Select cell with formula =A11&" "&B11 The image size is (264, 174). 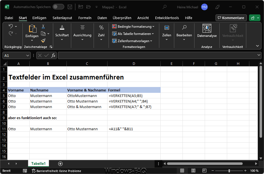pos(134,129)
